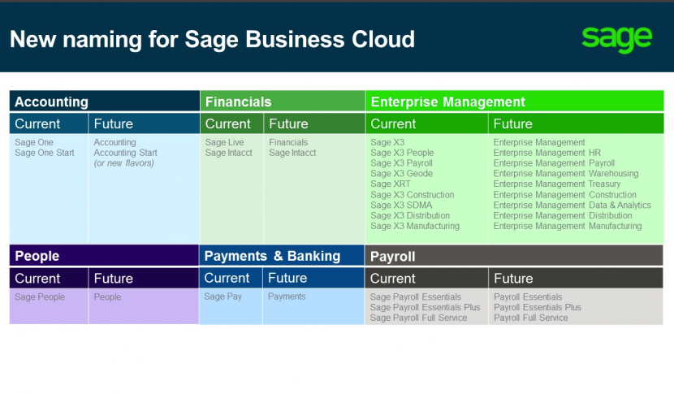Viewport: 674px width, 394px height.
Task: Click 'Payroll Essentials Plus' in Payroll Future column
Action: (x=538, y=307)
